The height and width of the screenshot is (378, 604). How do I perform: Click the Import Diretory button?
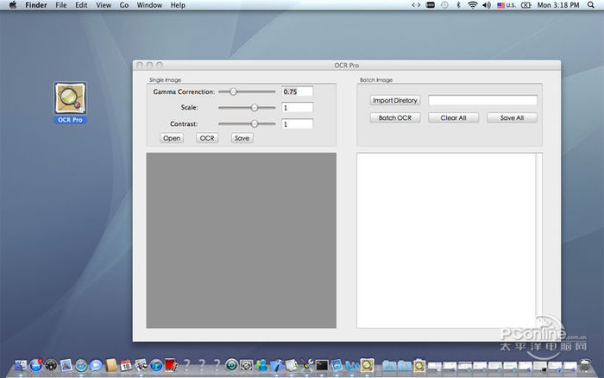394,100
